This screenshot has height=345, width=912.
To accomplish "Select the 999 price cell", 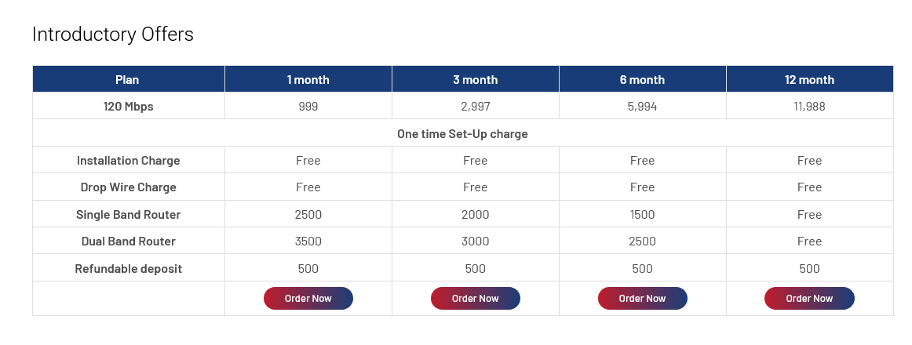I will point(308,107).
